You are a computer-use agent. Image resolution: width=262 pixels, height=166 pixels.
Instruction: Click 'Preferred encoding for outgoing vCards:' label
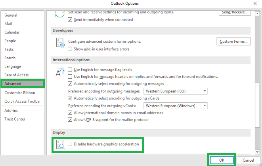click(x=102, y=106)
